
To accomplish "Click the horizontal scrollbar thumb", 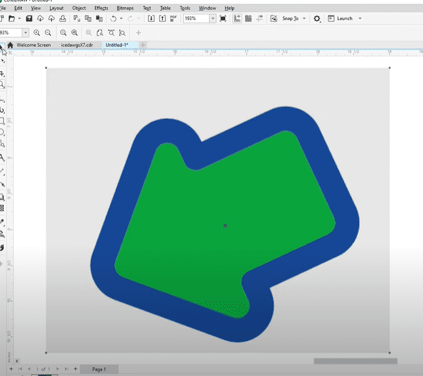I will point(355,361).
